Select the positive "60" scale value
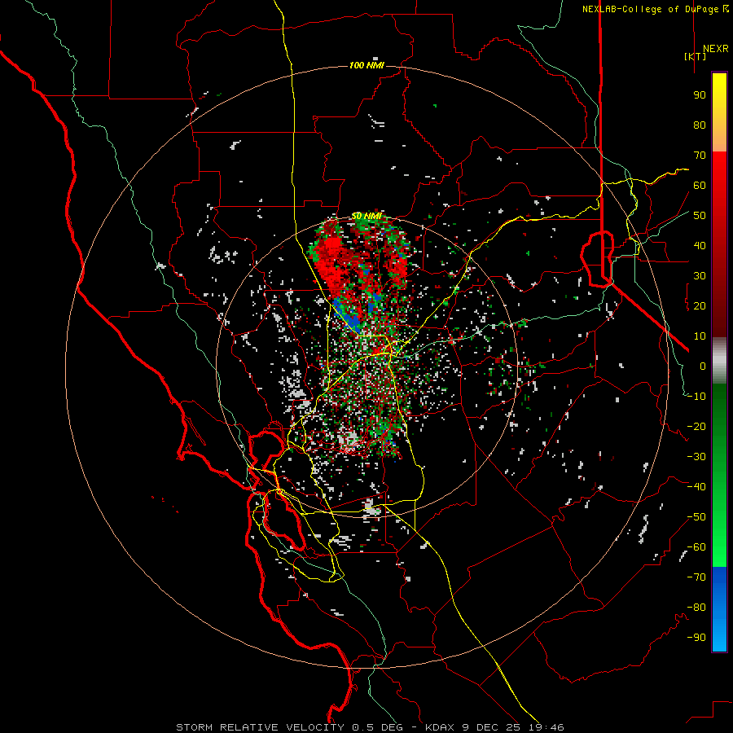Image resolution: width=733 pixels, height=733 pixels. [700, 186]
